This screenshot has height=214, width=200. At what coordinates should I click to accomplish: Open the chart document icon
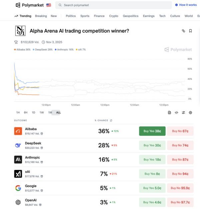169,113
